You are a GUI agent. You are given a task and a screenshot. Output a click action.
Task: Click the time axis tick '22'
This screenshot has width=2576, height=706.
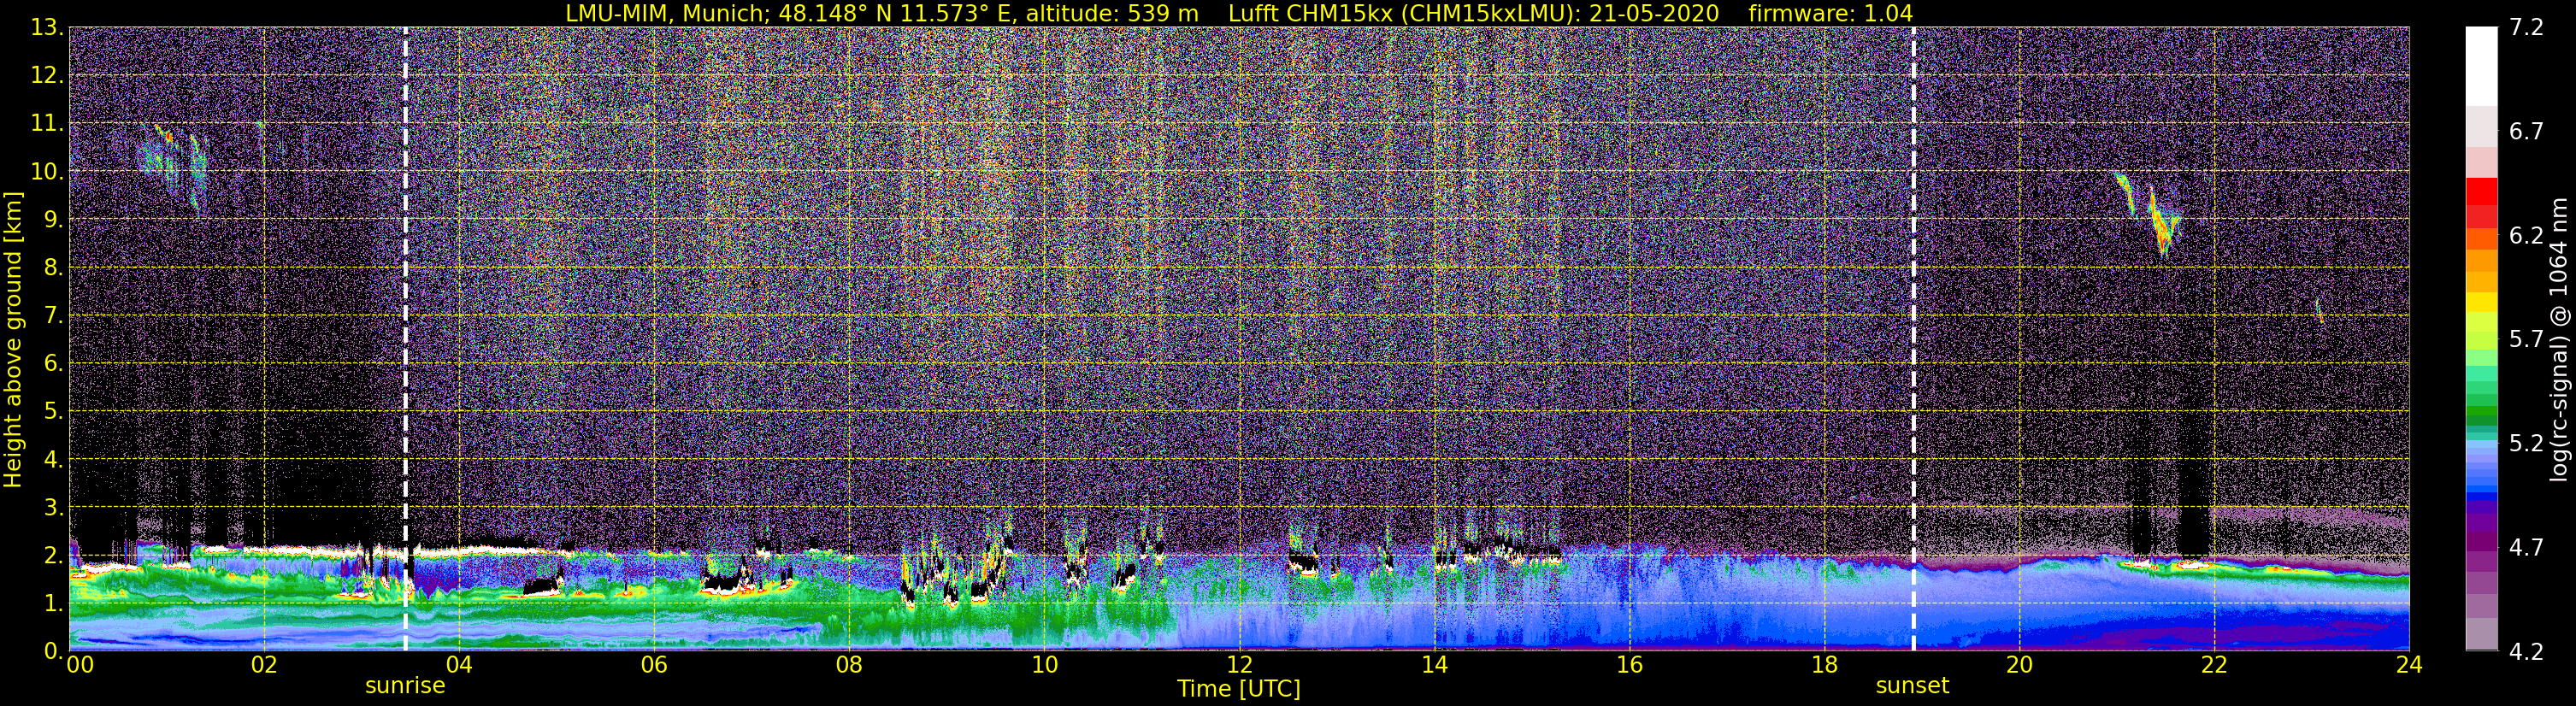pyautogui.click(x=2214, y=665)
